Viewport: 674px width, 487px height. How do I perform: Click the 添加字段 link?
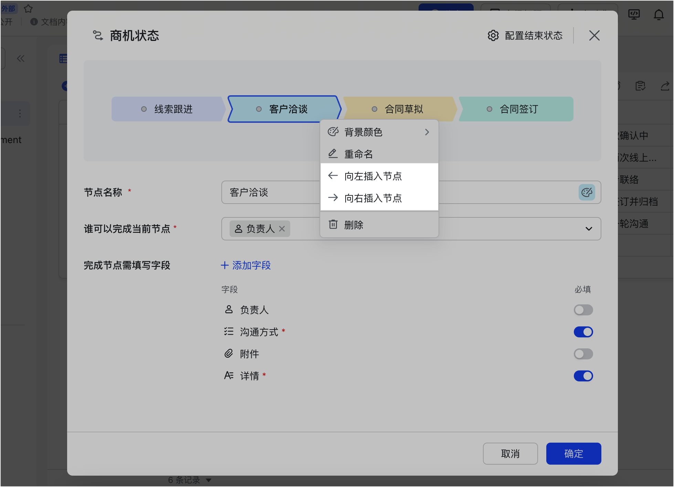click(245, 265)
